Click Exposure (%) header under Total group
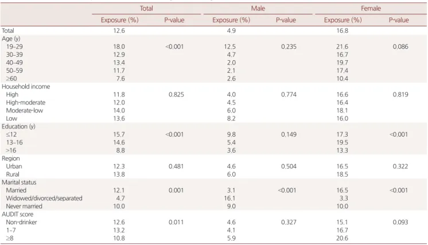The width and height of the screenshot is (428, 245). (x=119, y=20)
